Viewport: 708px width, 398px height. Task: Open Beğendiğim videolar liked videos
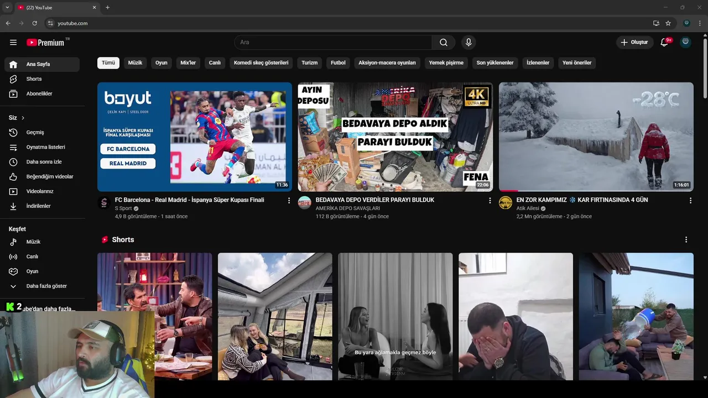click(x=42, y=177)
